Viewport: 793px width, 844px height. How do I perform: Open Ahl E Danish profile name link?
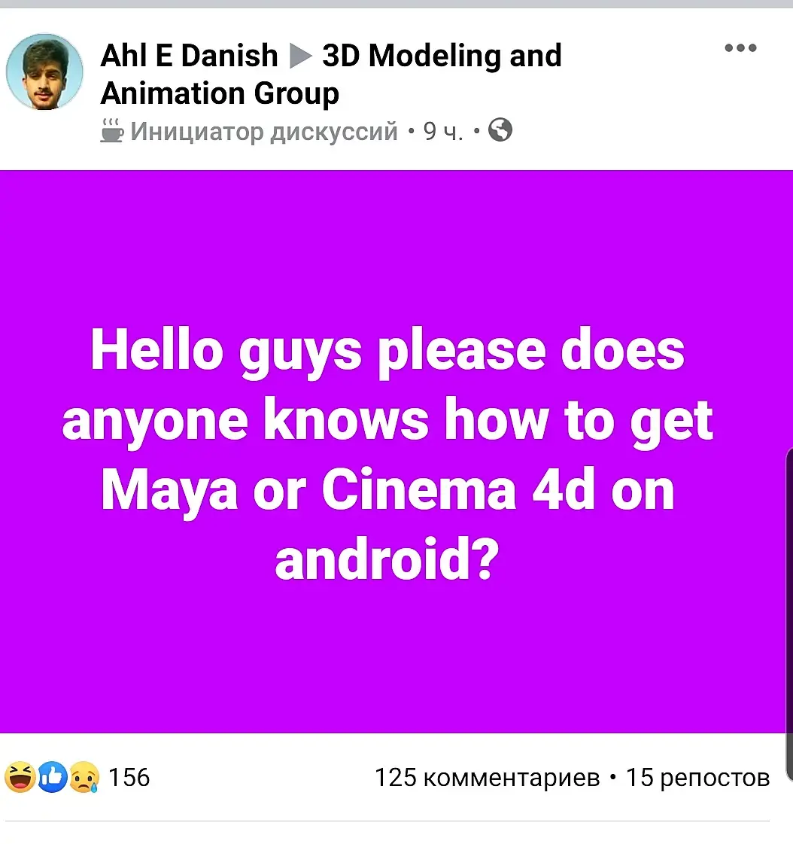189,56
